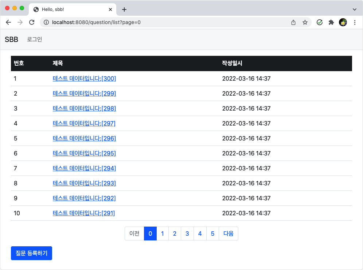Click the 질문 등록하기 button
Image resolution: width=363 pixels, height=270 pixels.
31,253
